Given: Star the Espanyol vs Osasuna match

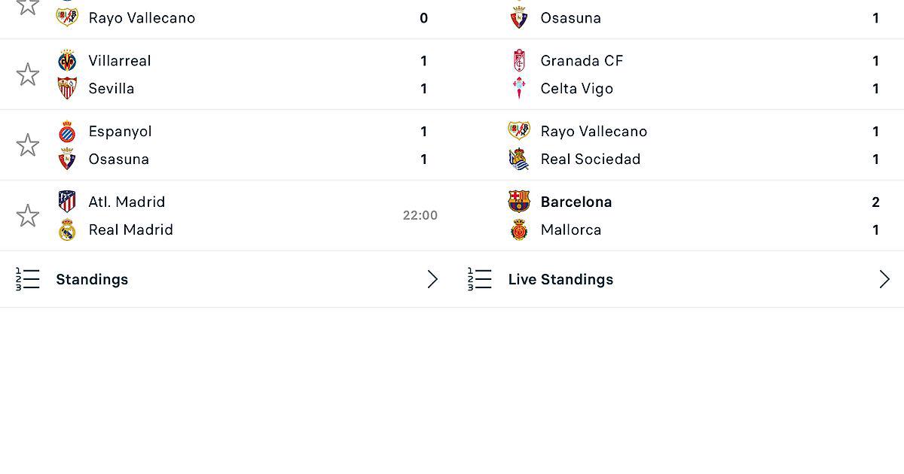Looking at the screenshot, I should [x=28, y=145].
